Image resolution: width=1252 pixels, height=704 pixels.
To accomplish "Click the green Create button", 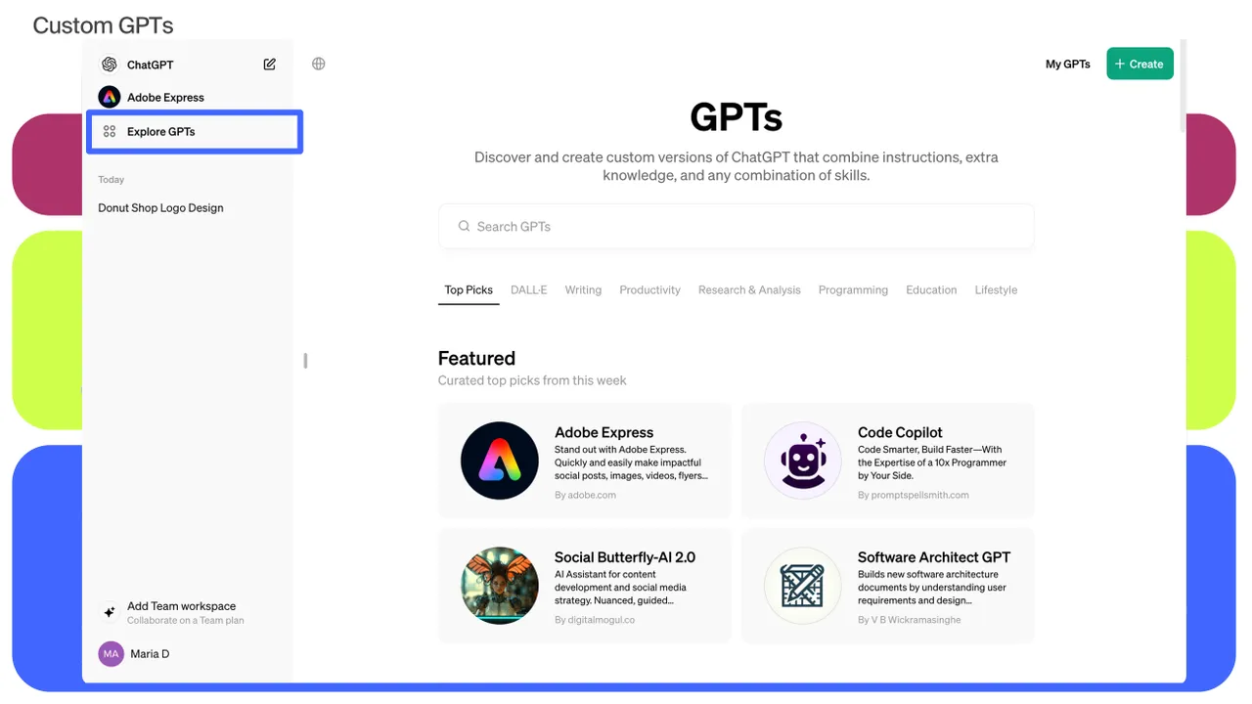I will 1140,64.
